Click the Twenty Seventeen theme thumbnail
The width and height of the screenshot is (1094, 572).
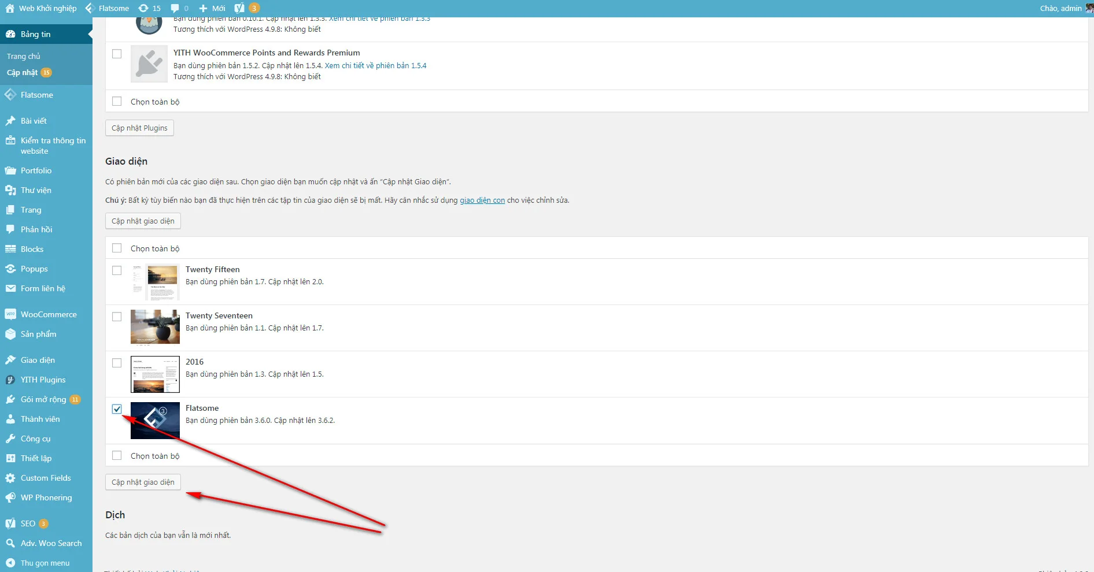(x=155, y=327)
